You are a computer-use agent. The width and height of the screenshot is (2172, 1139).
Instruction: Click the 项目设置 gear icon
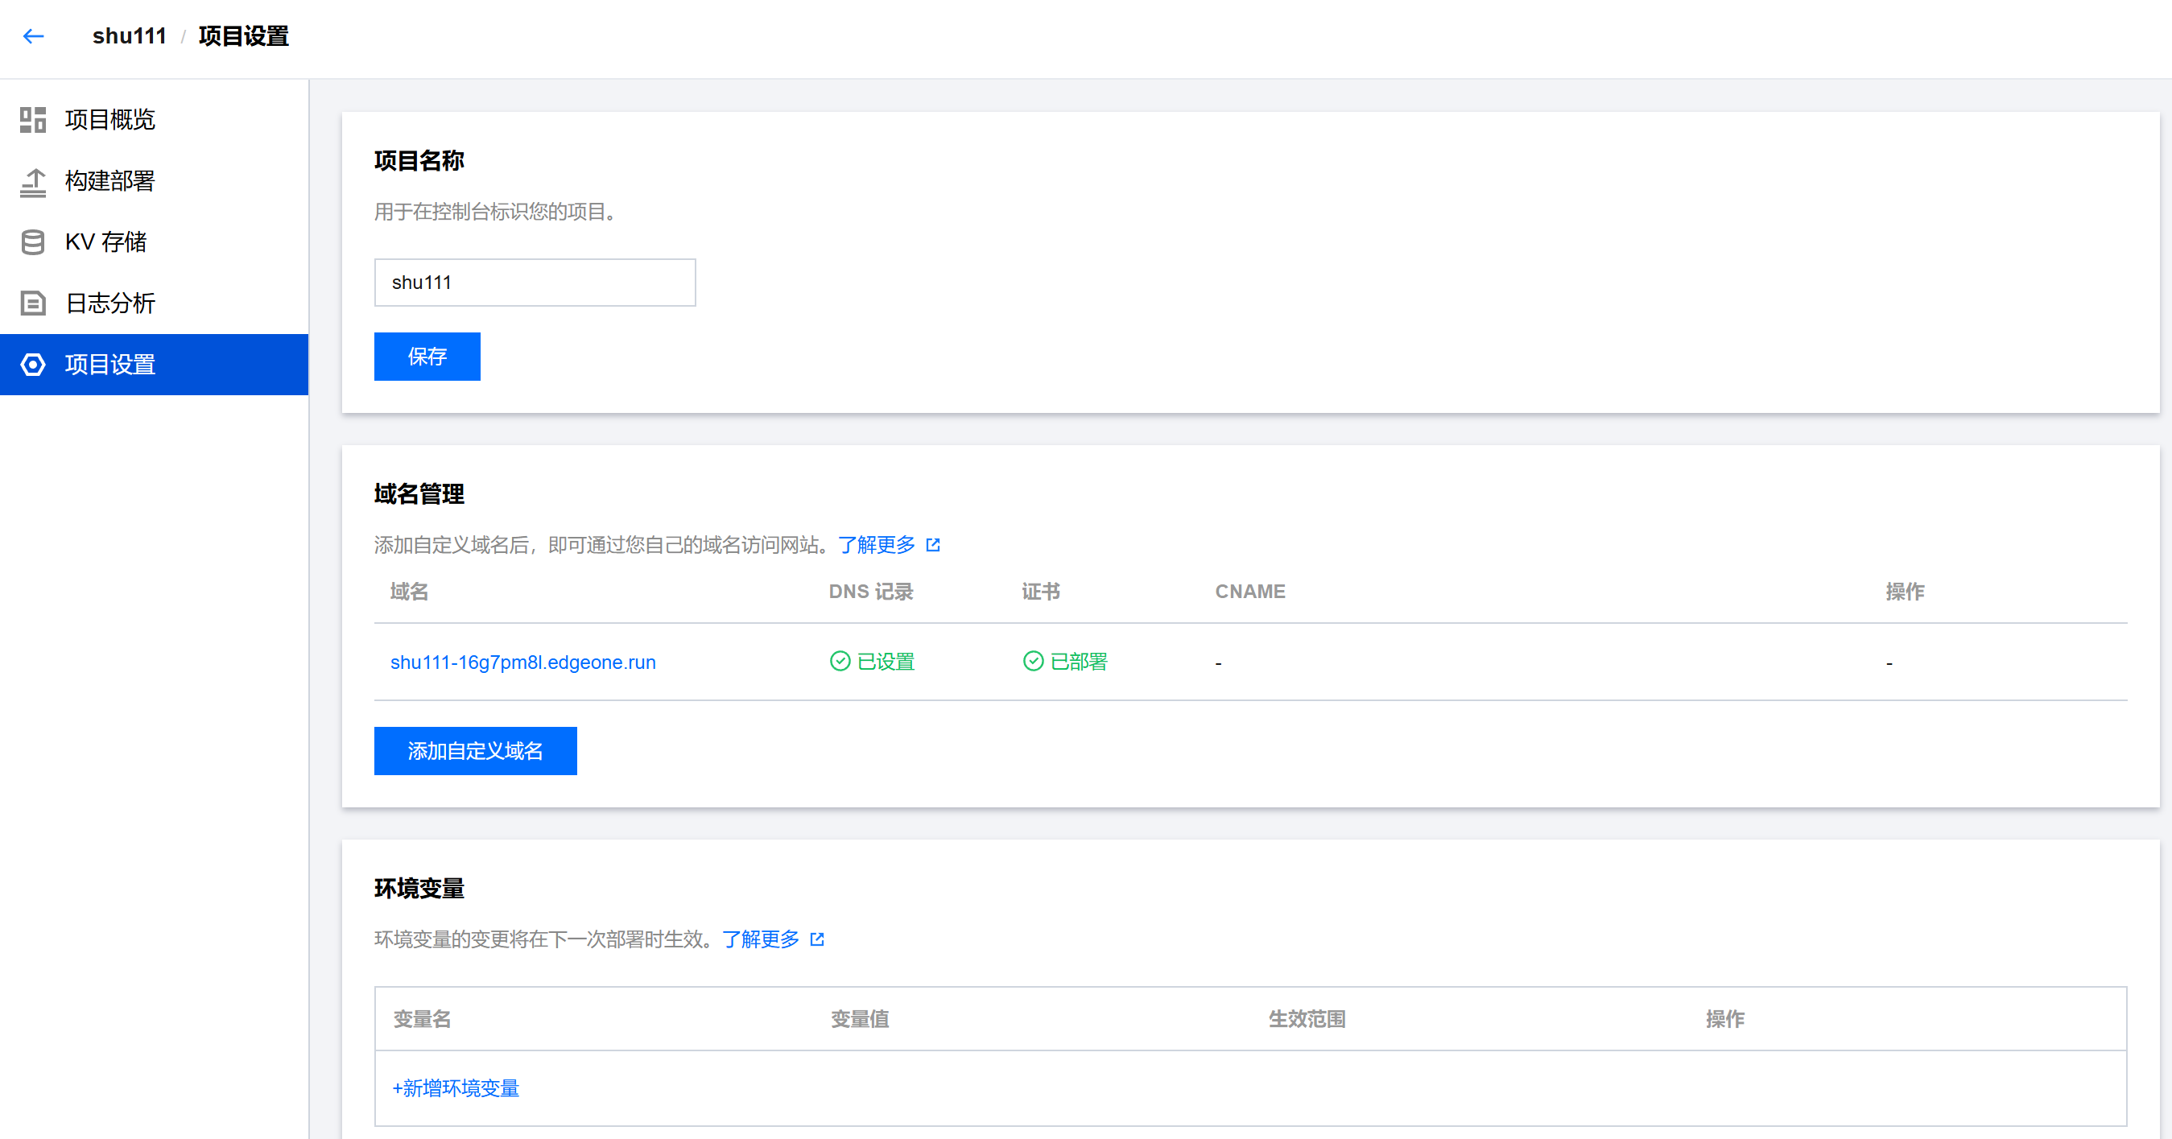[x=33, y=365]
